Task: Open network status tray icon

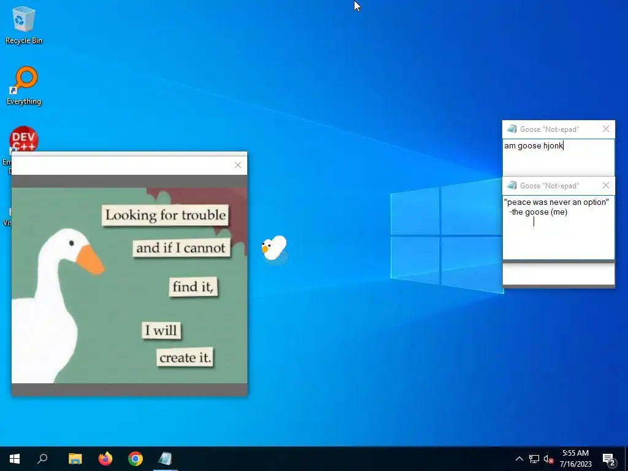Action: 534,459
